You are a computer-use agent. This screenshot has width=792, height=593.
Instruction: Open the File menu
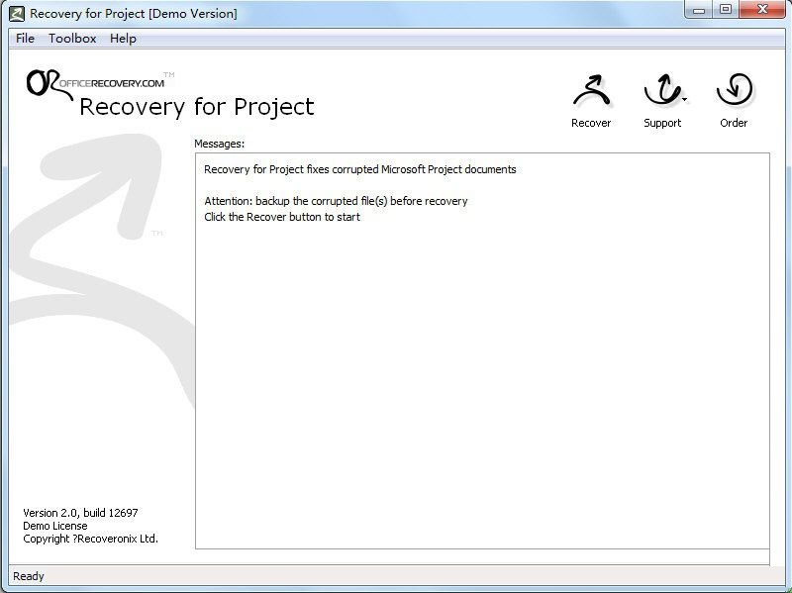[x=26, y=39]
